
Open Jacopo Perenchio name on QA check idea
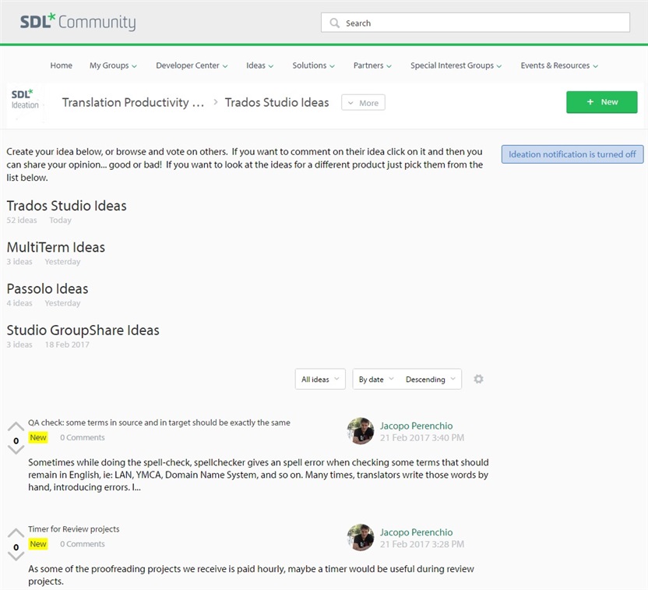(416, 426)
